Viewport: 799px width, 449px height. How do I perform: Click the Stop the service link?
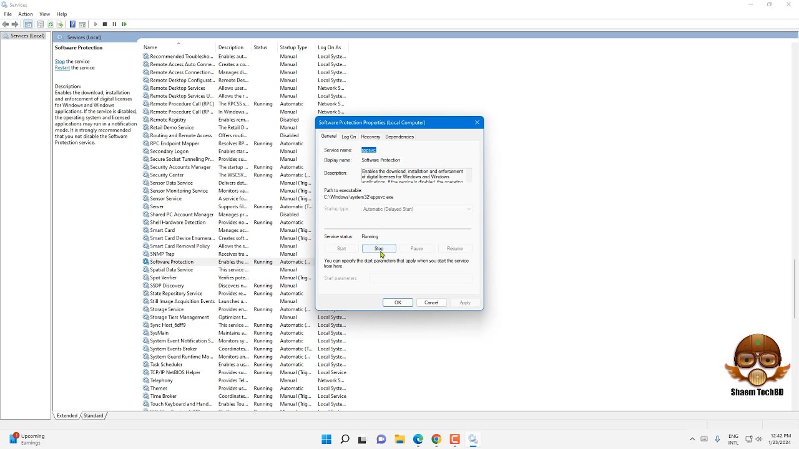(x=60, y=61)
